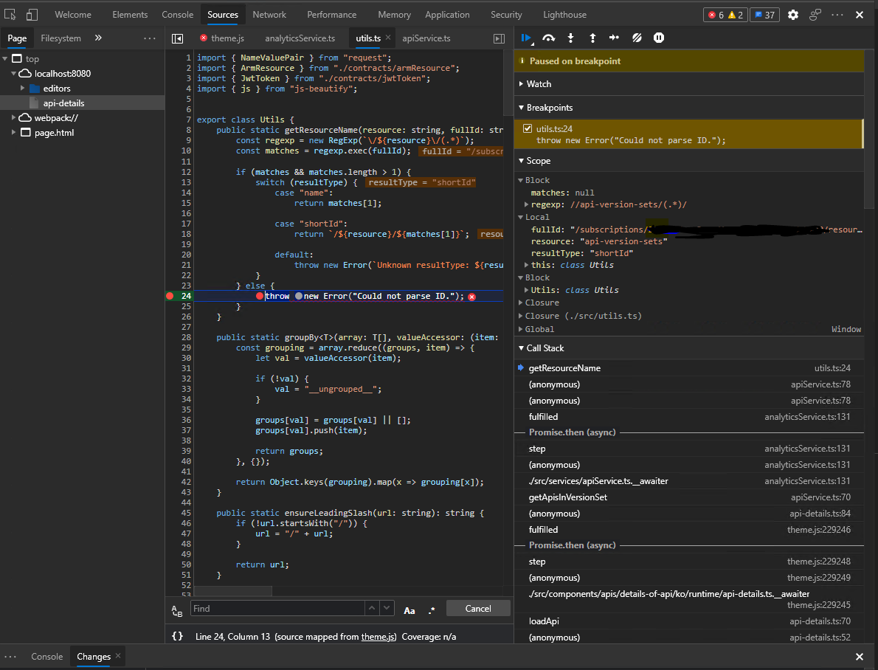Image resolution: width=878 pixels, height=670 pixels.
Task: Click Cancel in the find bar
Action: tap(478, 608)
